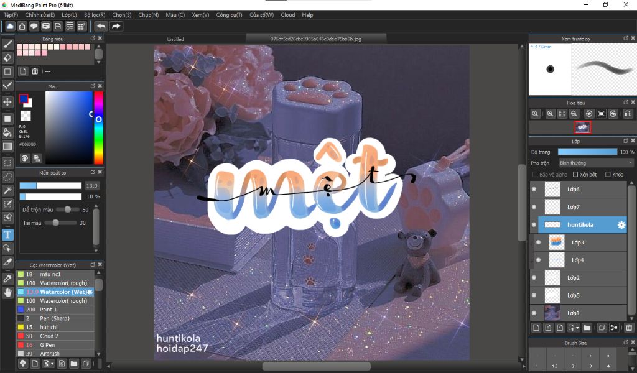Float the Bảng màu palette panel
Image resolution: width=637 pixels, height=373 pixels.
[x=93, y=38]
